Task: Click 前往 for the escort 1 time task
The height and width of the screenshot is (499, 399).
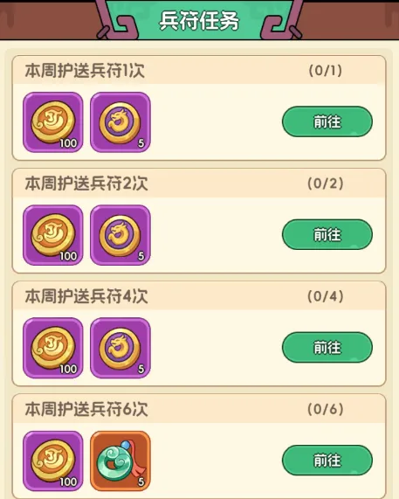Action: coord(327,121)
